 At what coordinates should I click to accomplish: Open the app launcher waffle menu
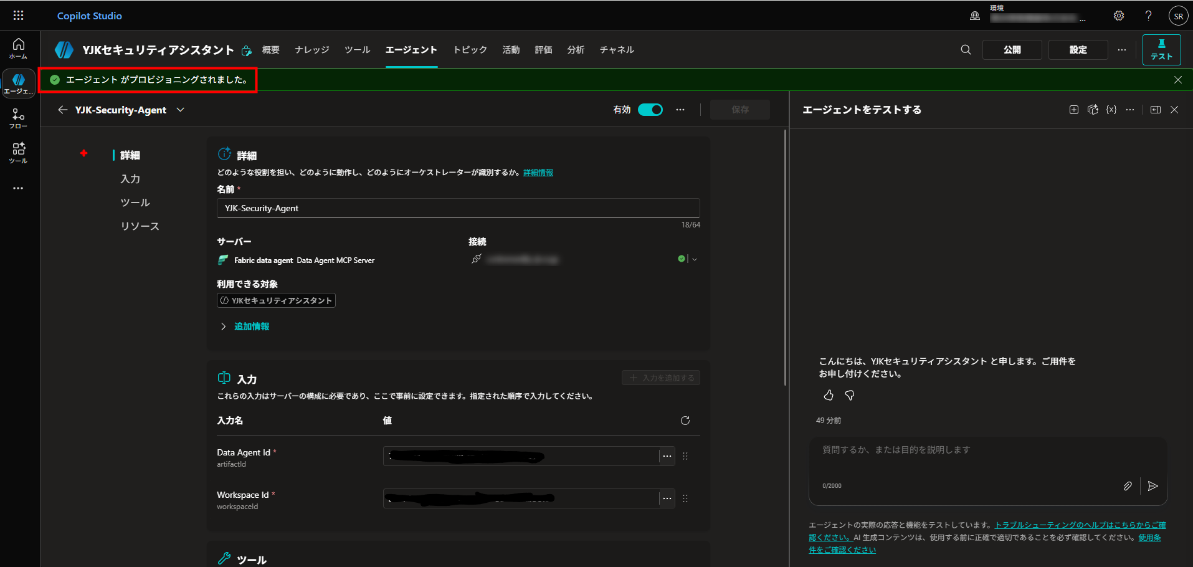pyautogui.click(x=19, y=16)
